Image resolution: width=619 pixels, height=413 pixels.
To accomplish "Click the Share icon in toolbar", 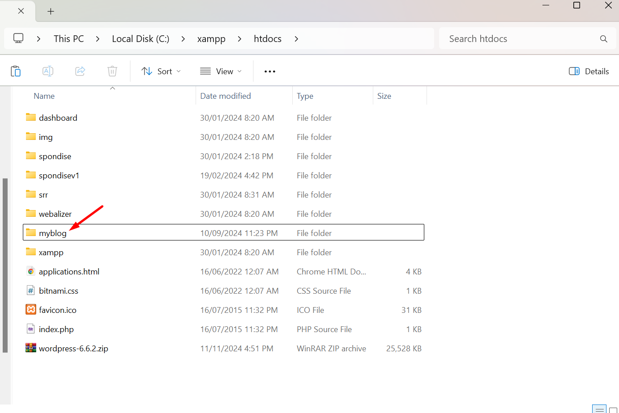I will click(x=80, y=71).
